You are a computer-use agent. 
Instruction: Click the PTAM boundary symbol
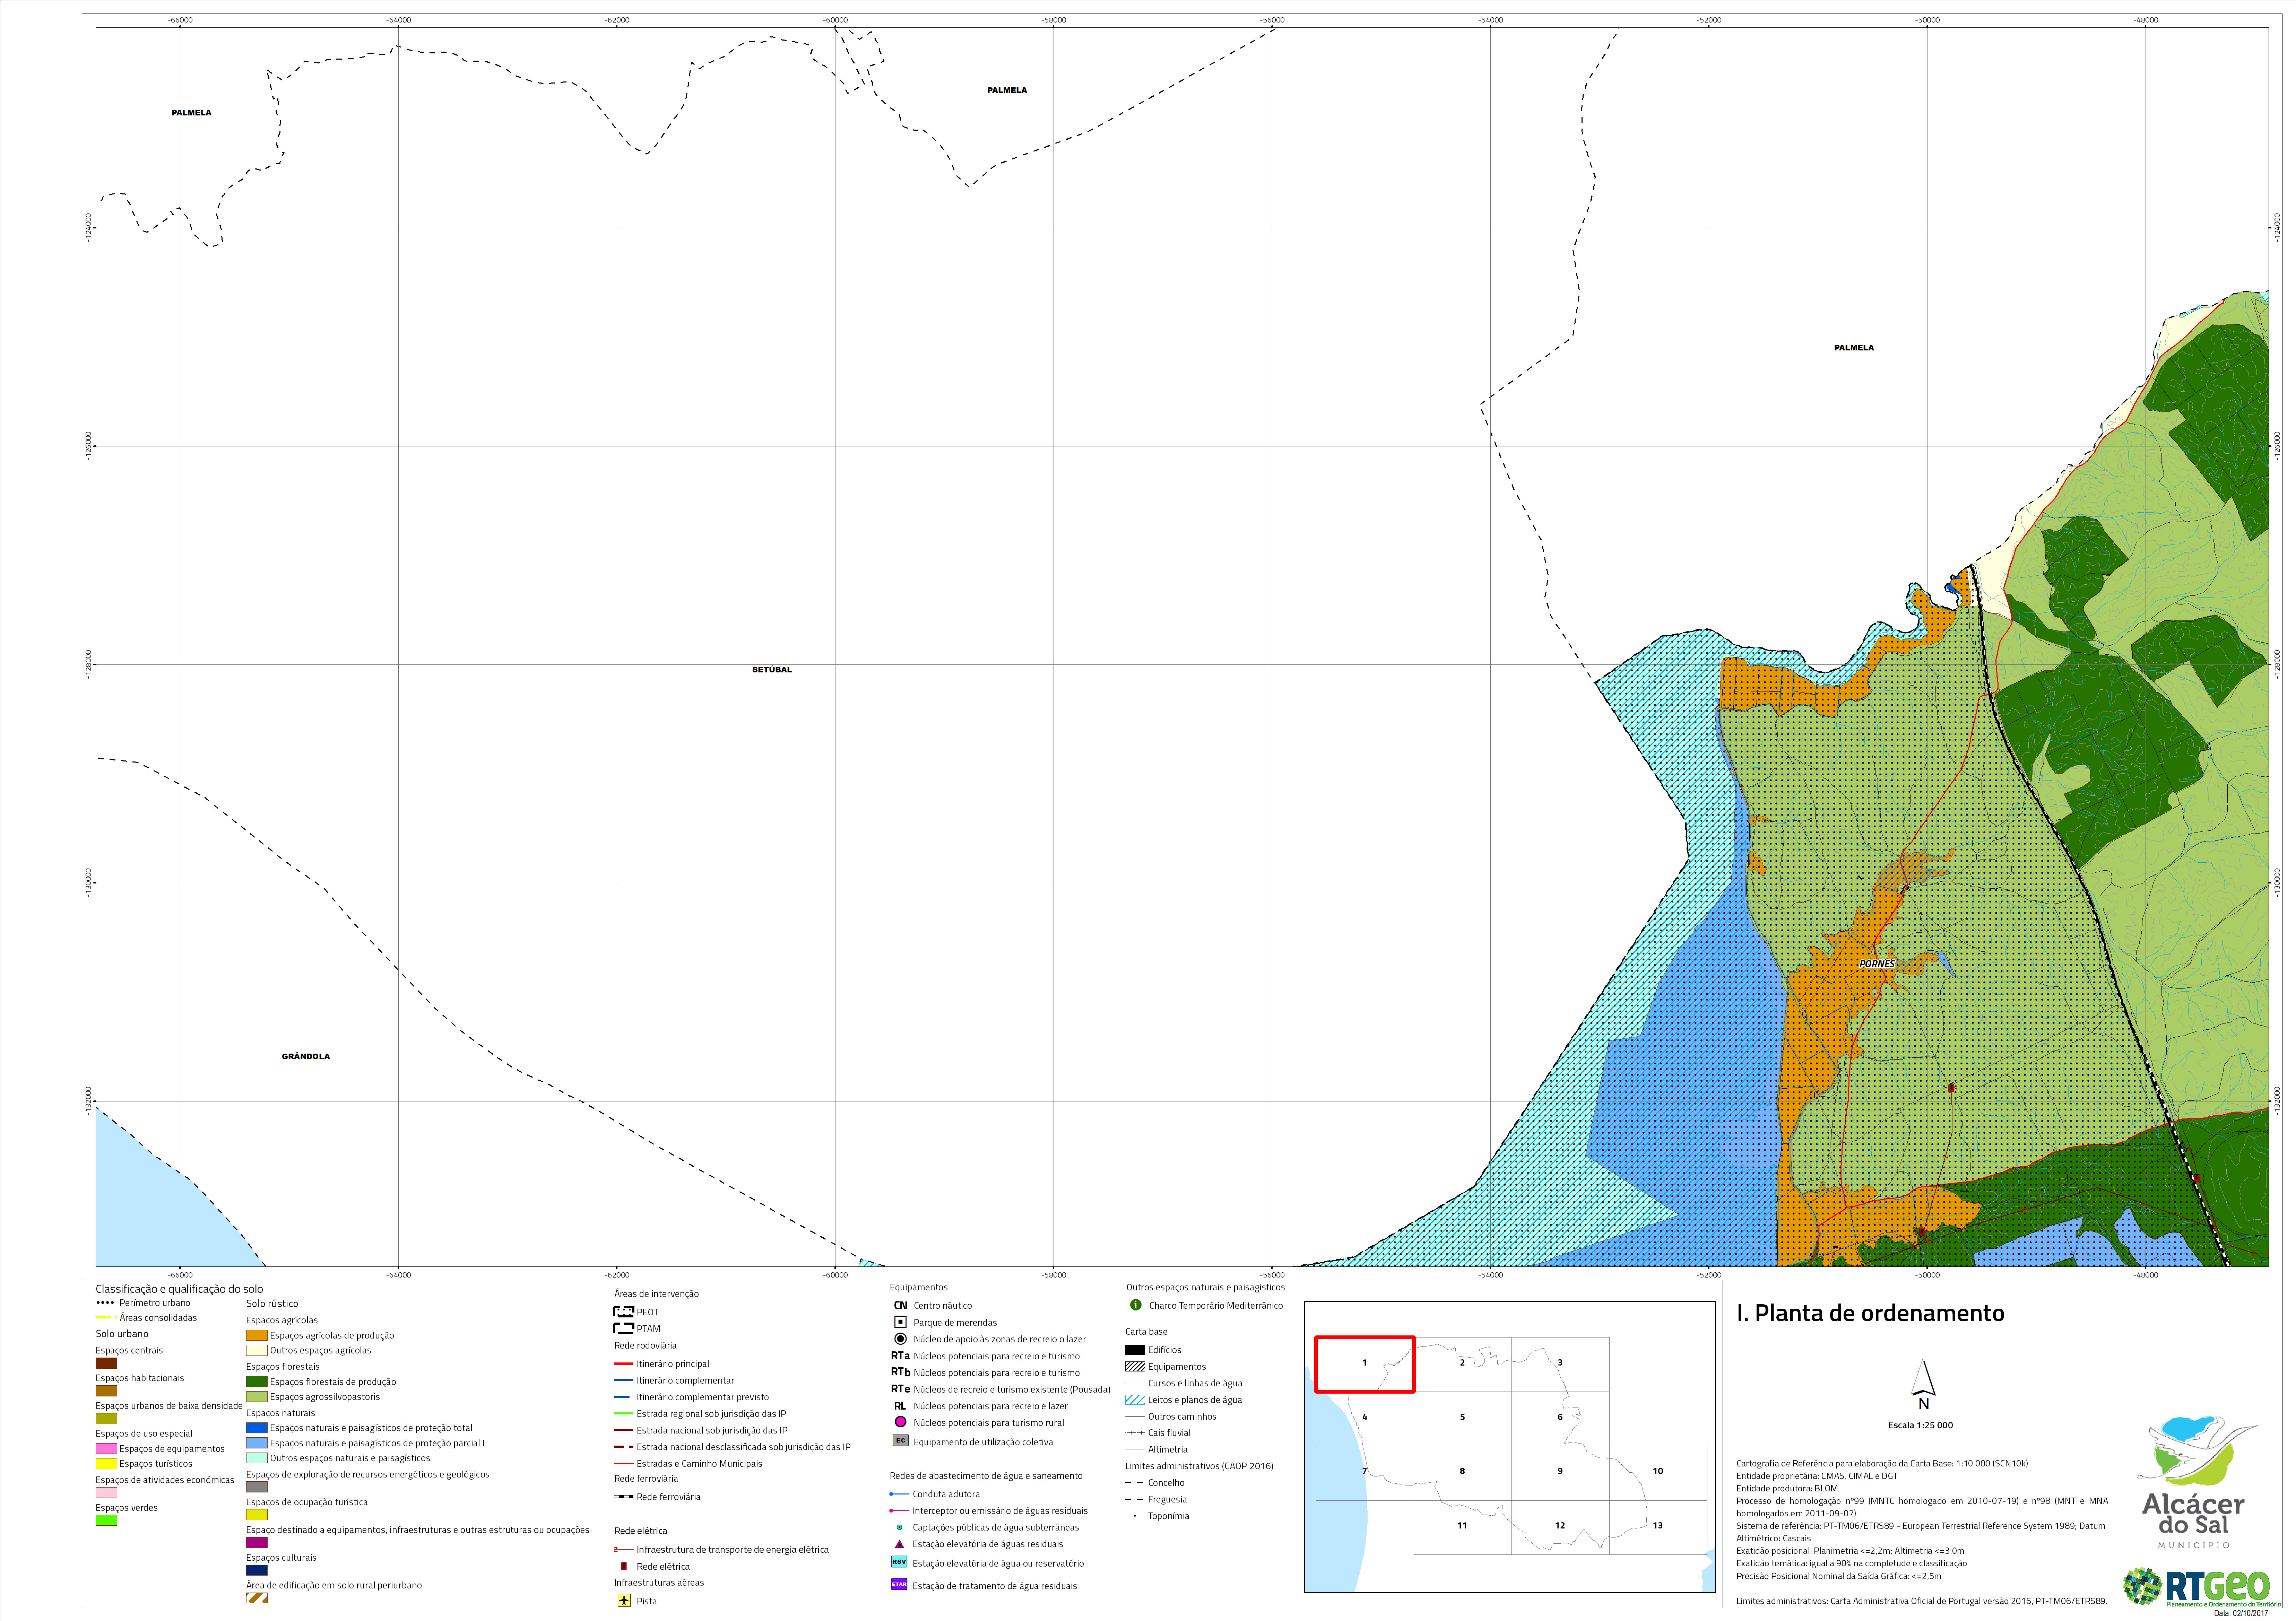point(624,1328)
